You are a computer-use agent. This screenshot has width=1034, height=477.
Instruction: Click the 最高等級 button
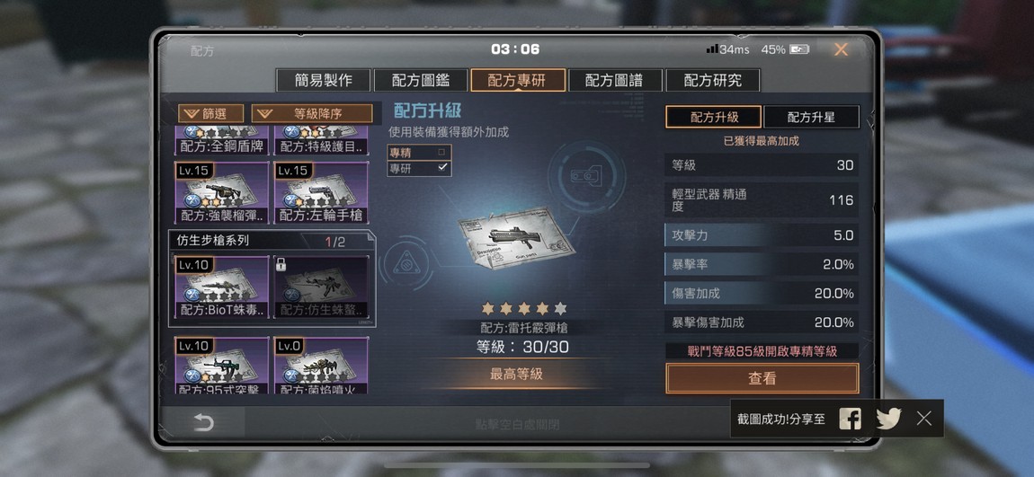[x=516, y=375]
